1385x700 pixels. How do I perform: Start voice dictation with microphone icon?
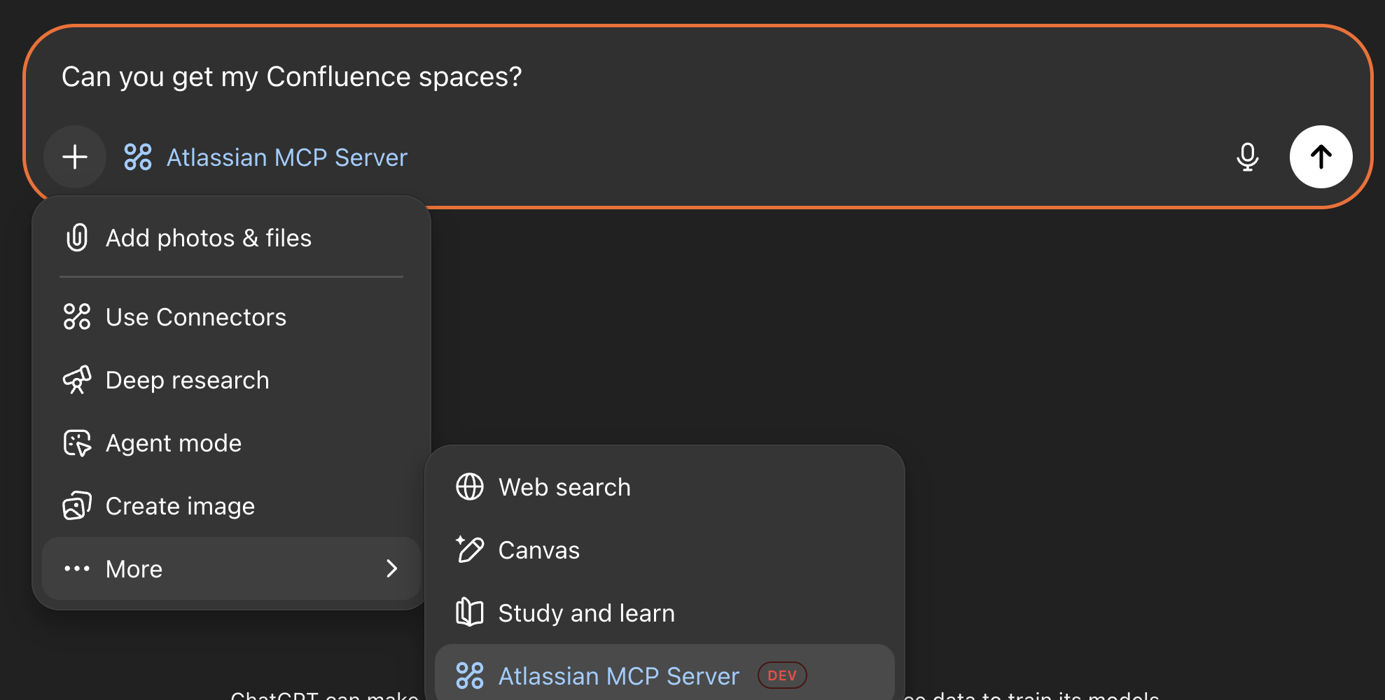[1247, 157]
